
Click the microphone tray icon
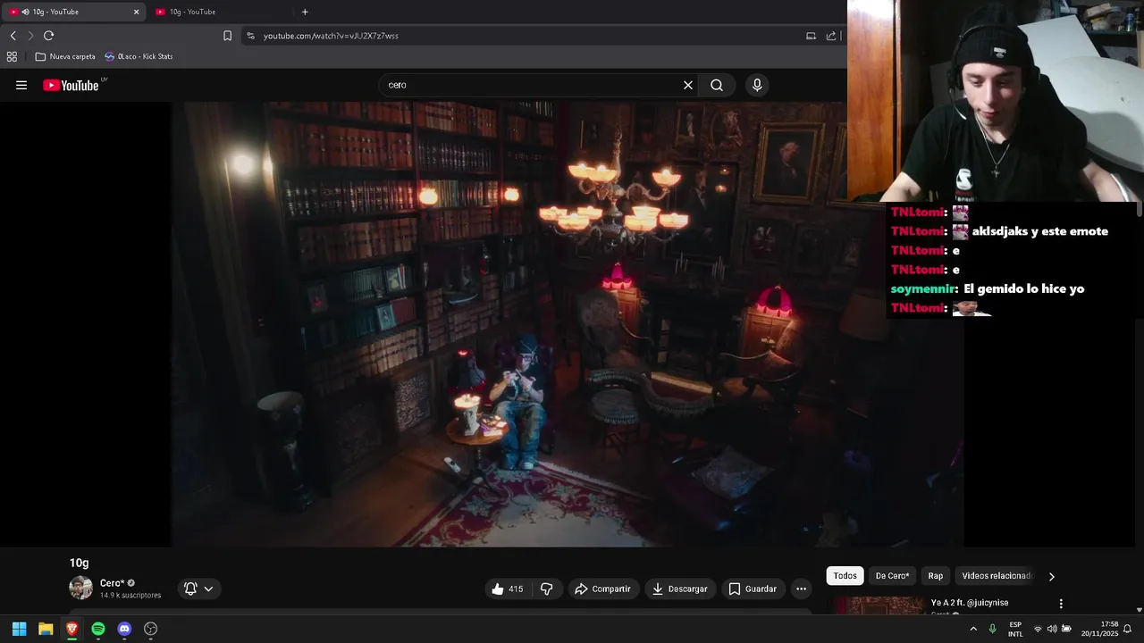pos(992,629)
